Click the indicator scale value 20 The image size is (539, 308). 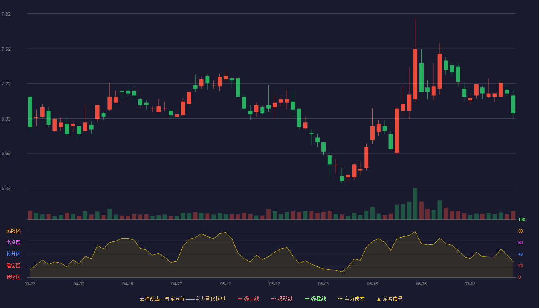coord(521,266)
